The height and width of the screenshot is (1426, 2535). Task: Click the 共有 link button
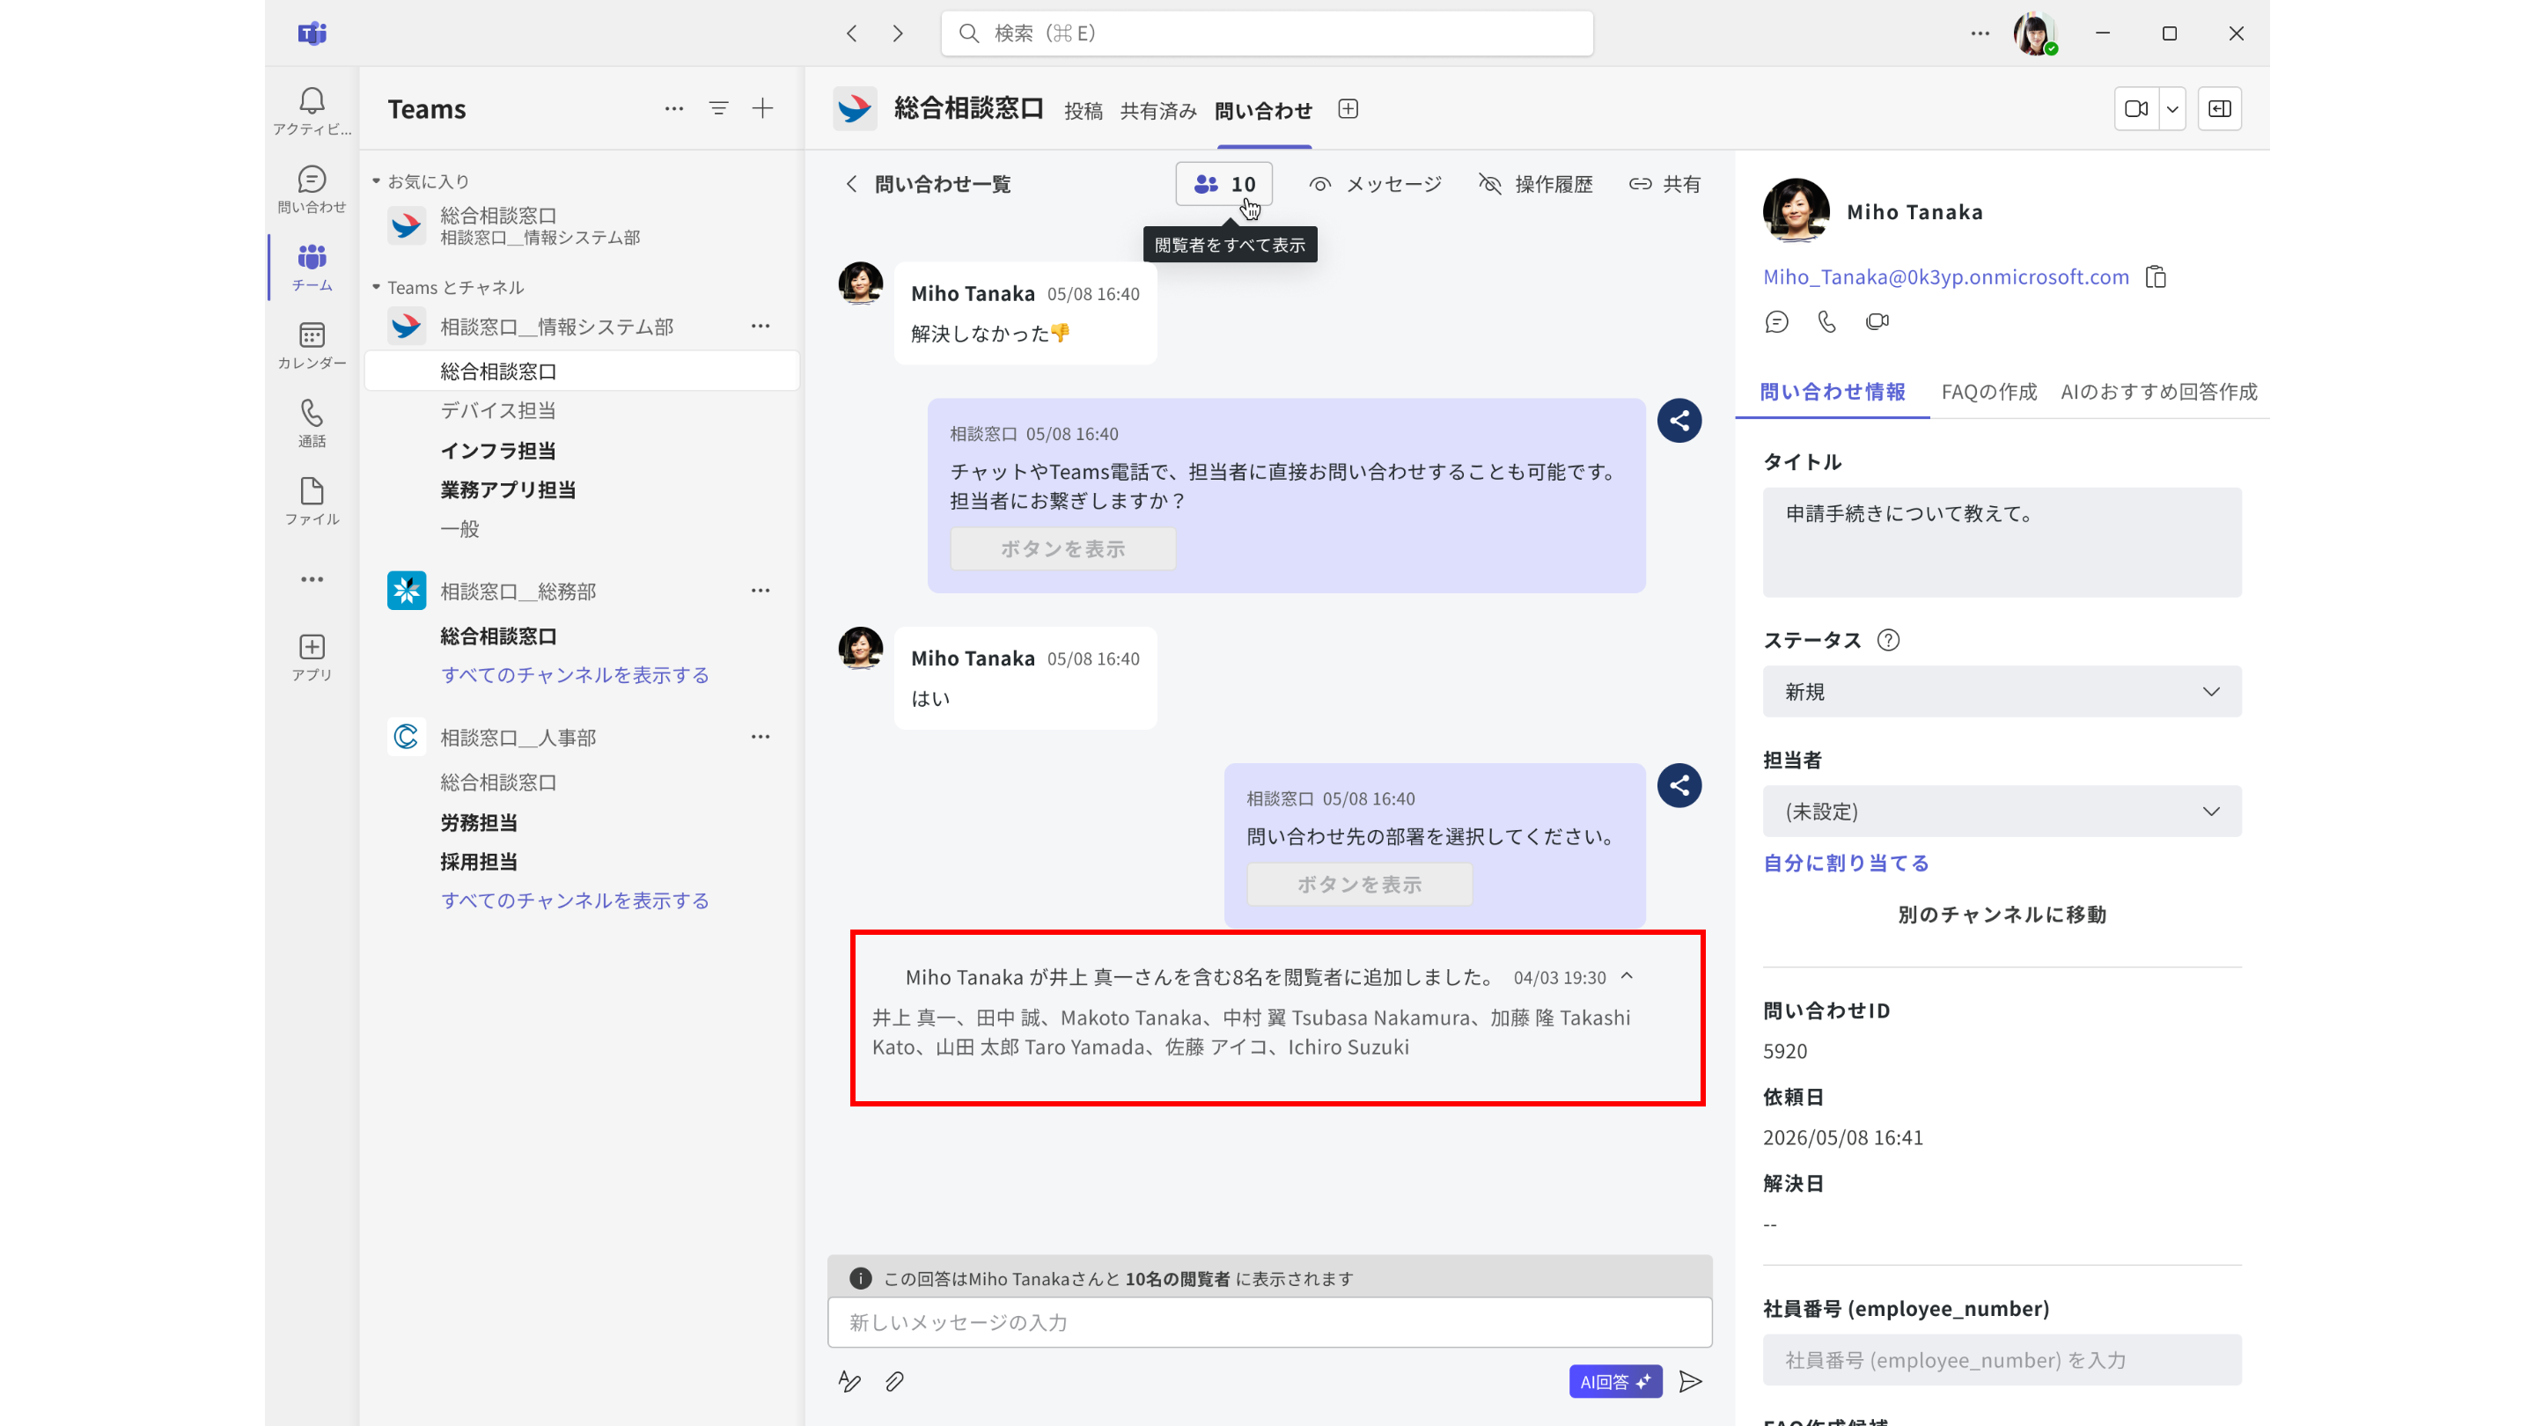(x=1665, y=184)
